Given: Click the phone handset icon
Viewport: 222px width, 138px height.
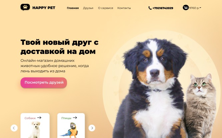Looking at the screenshot, I should coord(150,8).
